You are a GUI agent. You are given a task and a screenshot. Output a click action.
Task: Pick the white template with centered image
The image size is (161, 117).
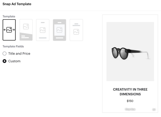tap(43, 30)
